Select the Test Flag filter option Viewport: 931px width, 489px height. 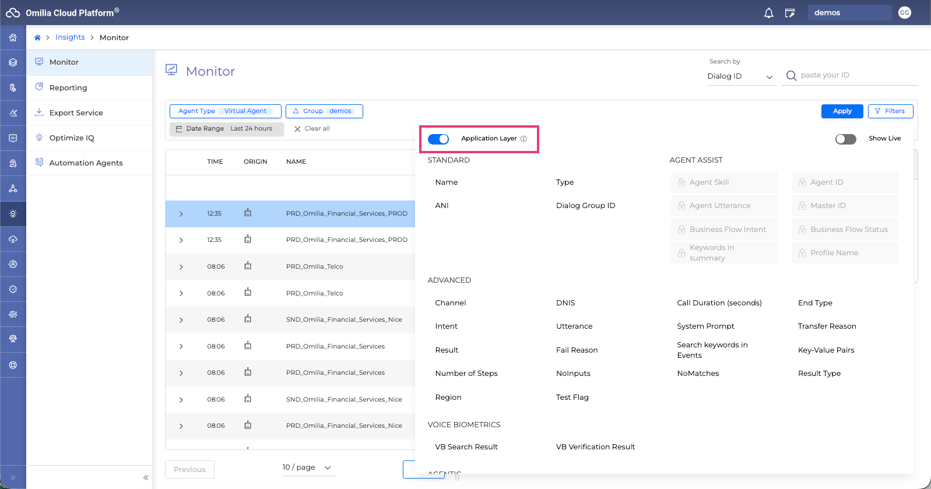pos(572,397)
